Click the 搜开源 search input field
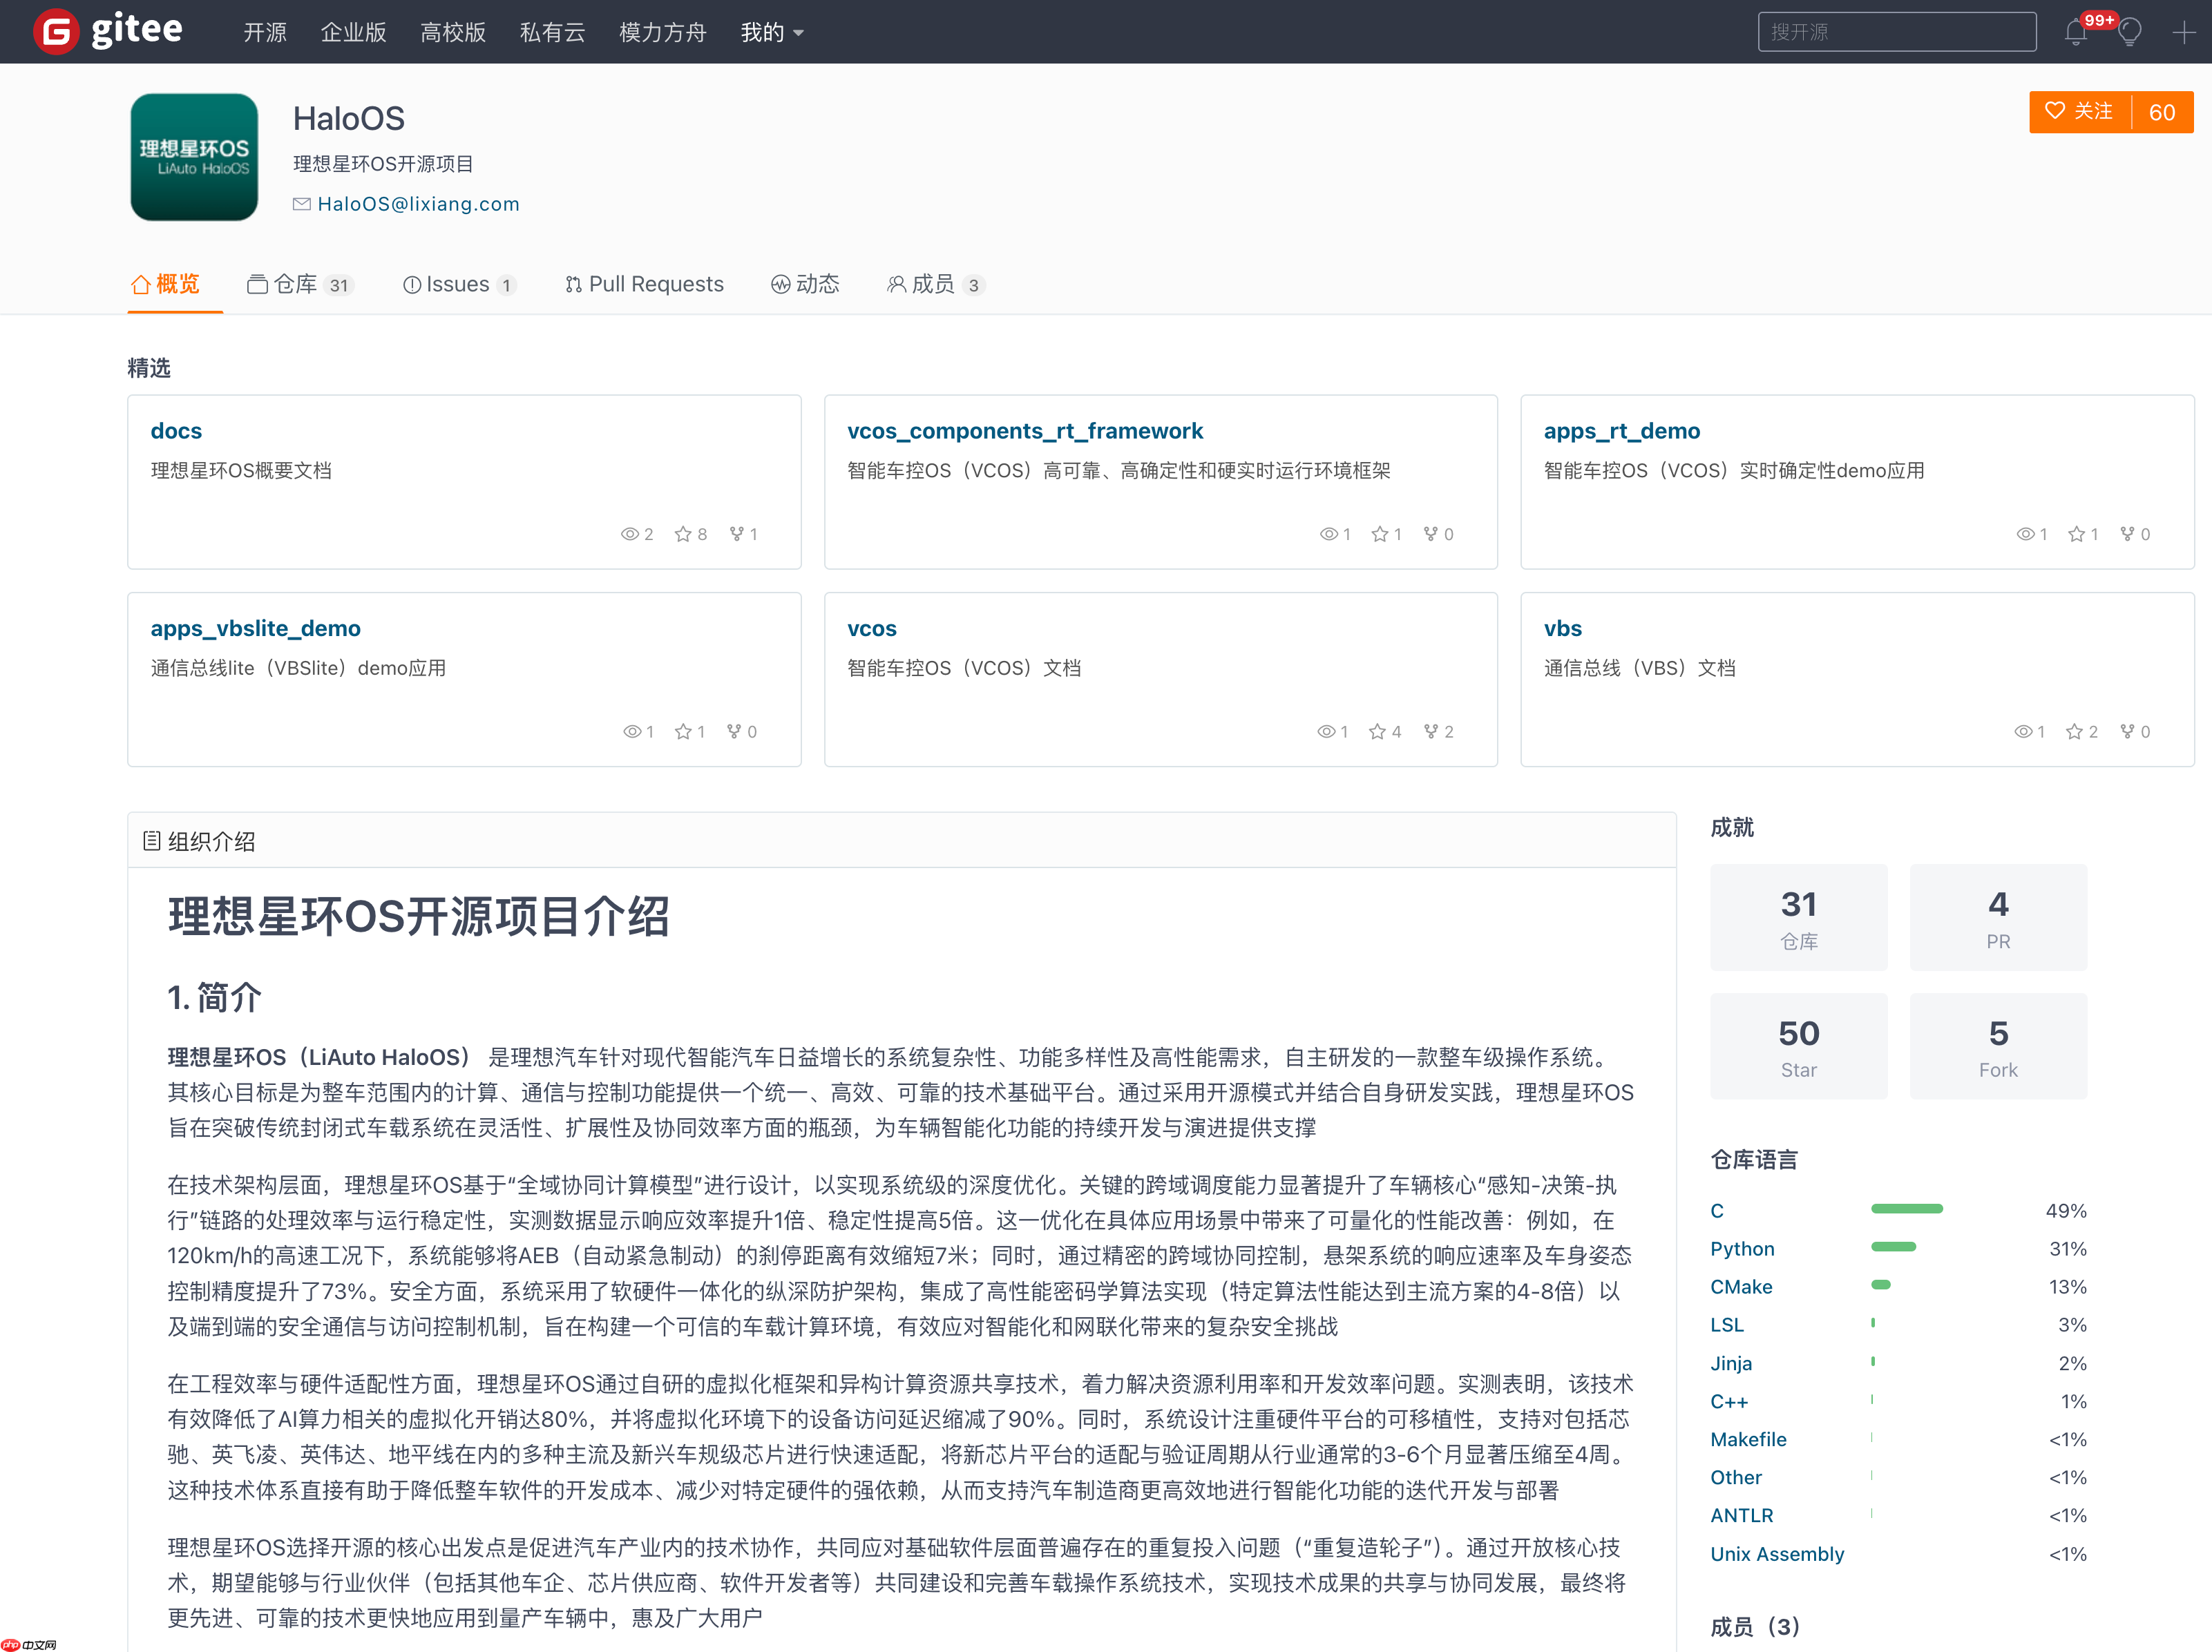Image resolution: width=2212 pixels, height=1652 pixels. pos(1896,31)
